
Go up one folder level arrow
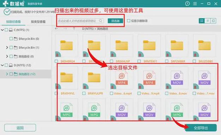(74, 29)
